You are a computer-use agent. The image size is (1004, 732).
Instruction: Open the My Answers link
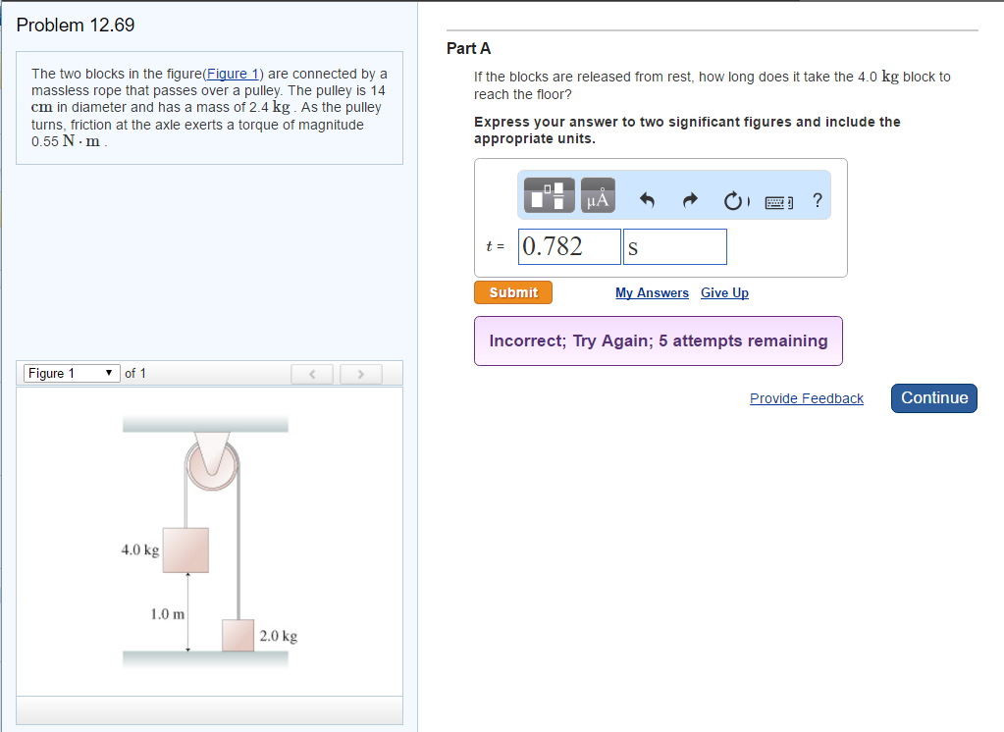click(x=652, y=292)
